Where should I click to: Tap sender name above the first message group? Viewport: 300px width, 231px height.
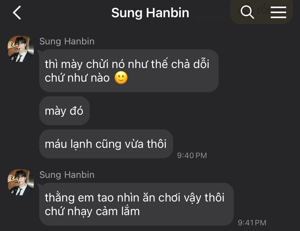tap(67, 41)
